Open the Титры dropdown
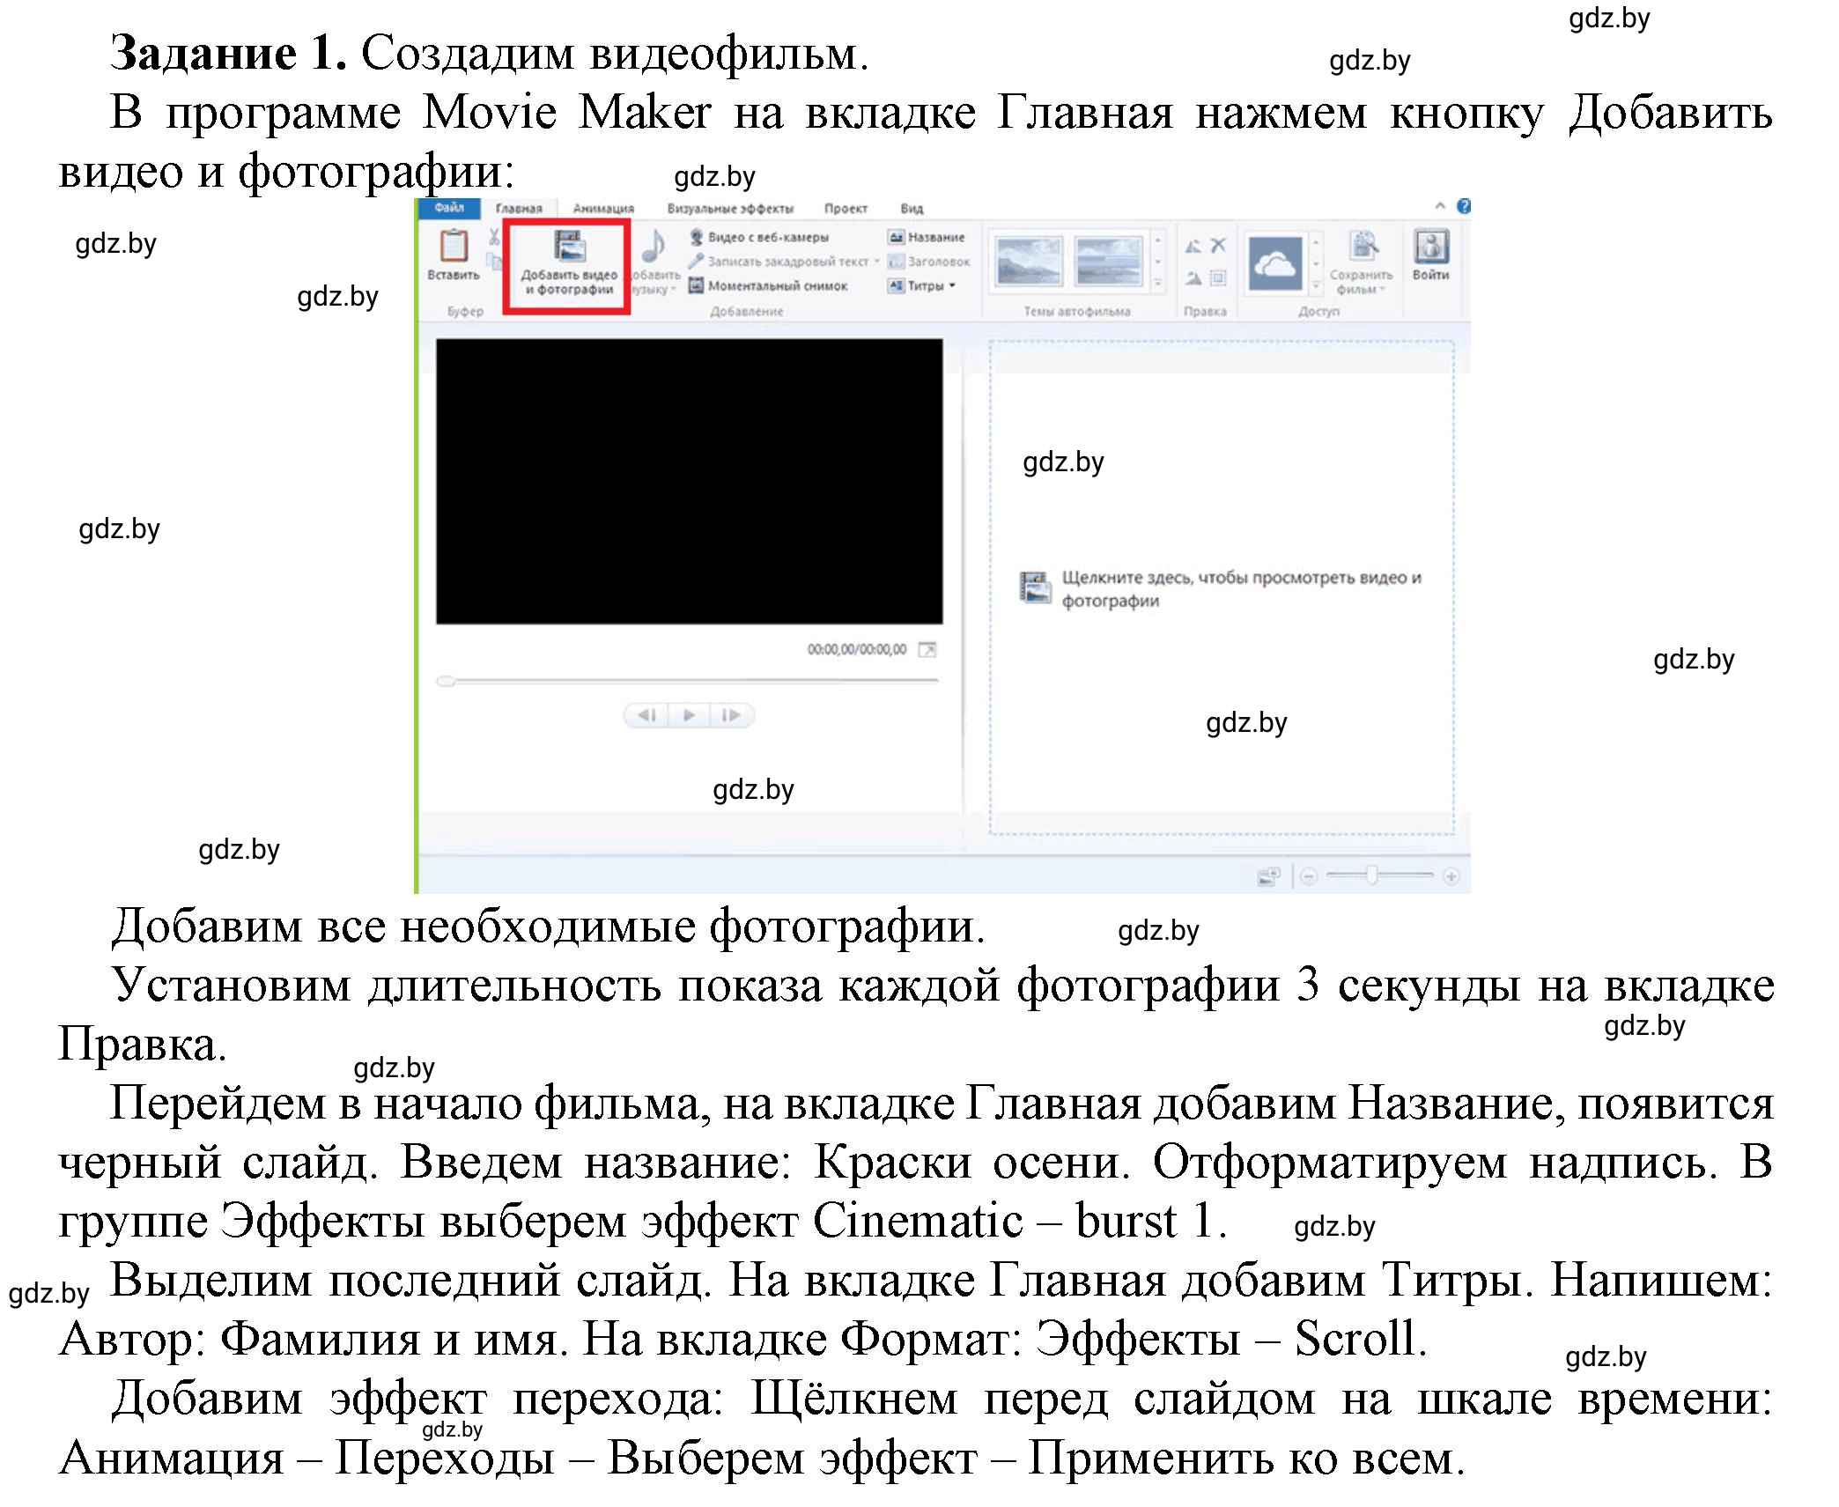 click(x=922, y=285)
